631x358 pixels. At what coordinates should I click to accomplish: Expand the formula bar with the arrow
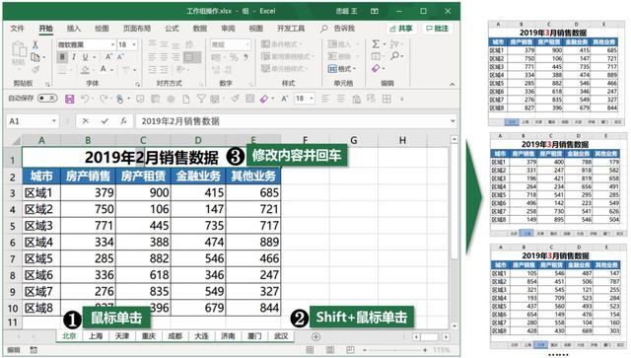pos(453,120)
